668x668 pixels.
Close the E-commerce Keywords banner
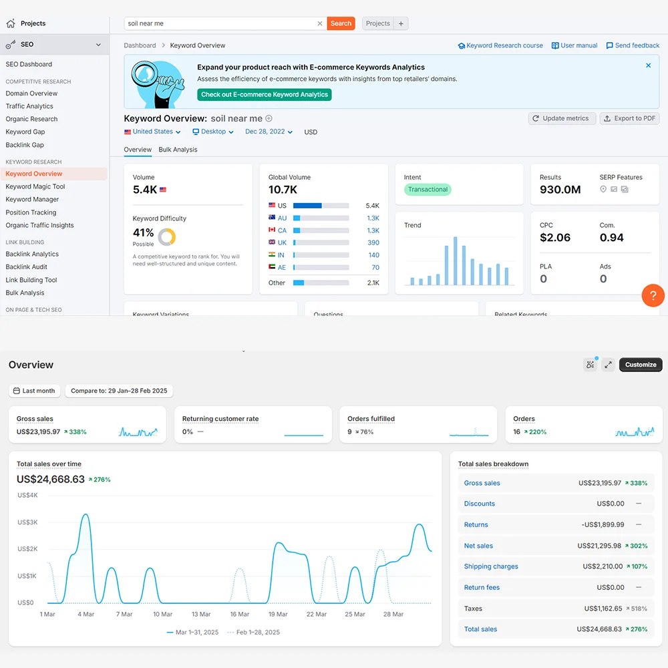click(x=648, y=65)
